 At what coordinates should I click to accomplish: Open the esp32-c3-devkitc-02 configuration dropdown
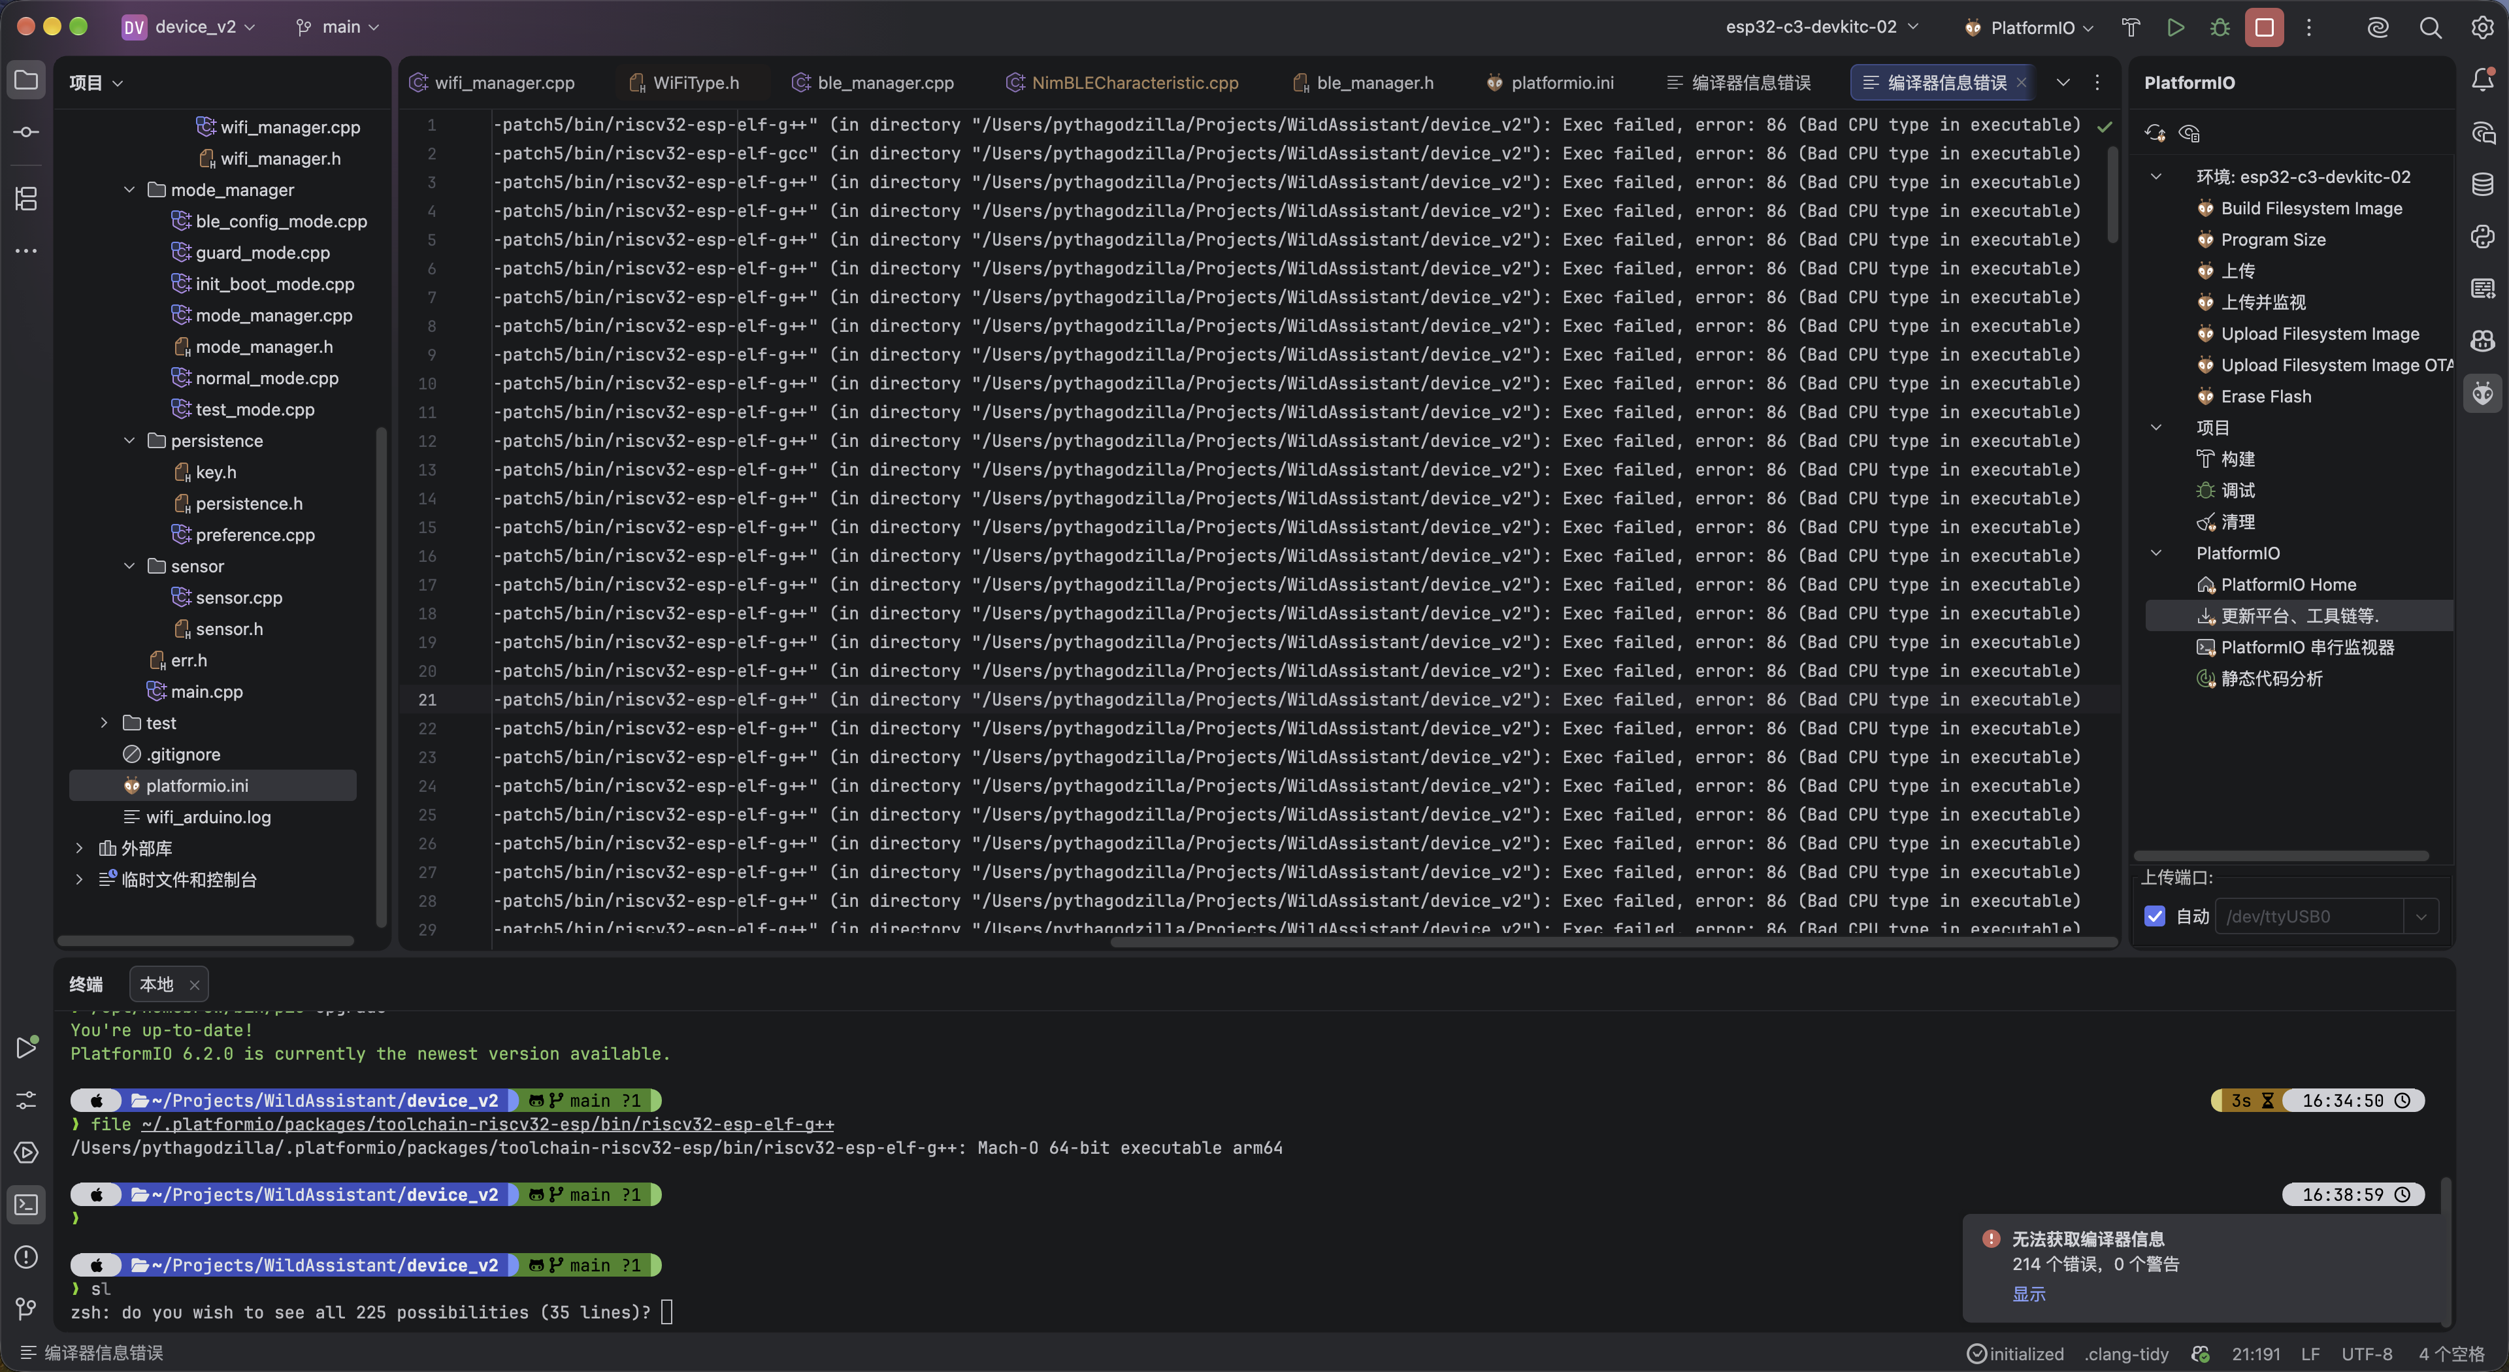(x=1822, y=27)
